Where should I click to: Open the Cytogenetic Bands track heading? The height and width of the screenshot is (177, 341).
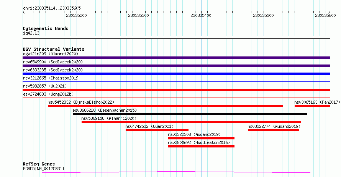pos(46,28)
